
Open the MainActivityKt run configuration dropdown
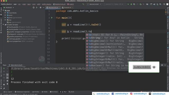[94, 4]
